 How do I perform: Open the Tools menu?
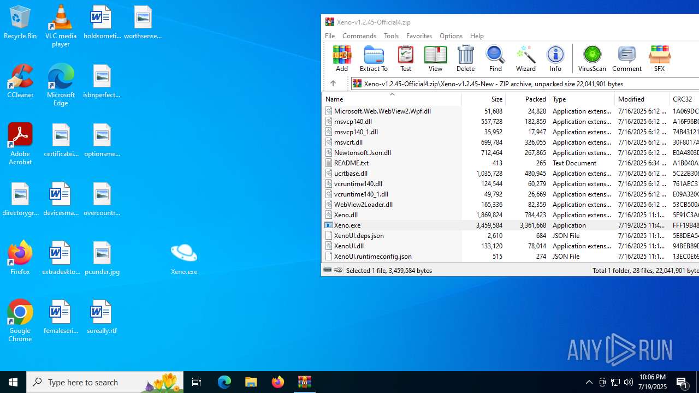(x=391, y=35)
